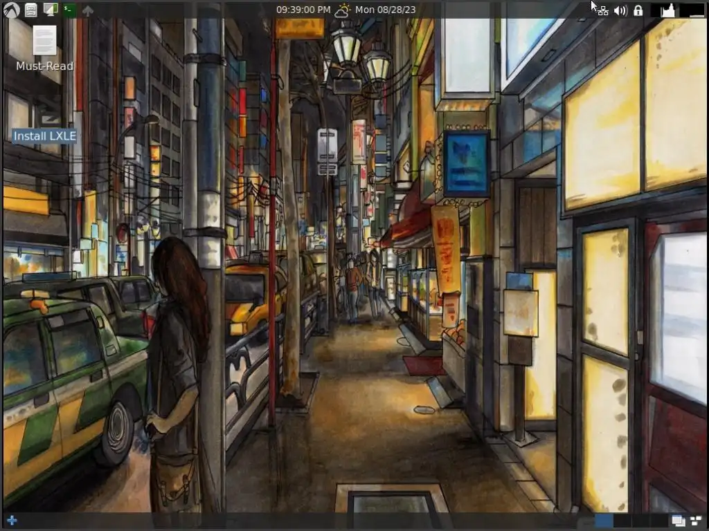Launch the file manager from the panel
709x531 pixels.
point(30,10)
